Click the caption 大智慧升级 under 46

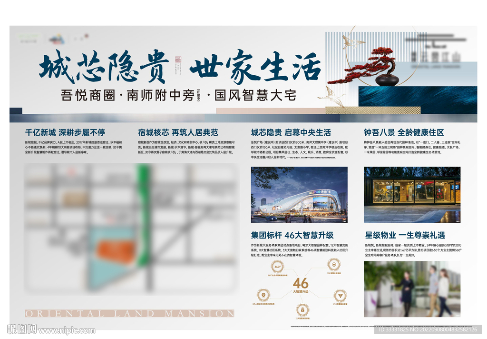(x=301, y=292)
